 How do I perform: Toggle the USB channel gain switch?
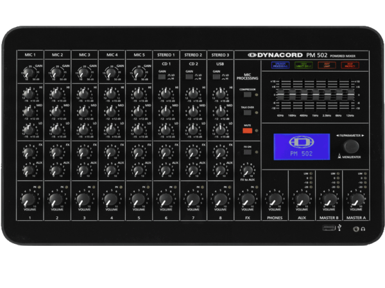pos(216,77)
